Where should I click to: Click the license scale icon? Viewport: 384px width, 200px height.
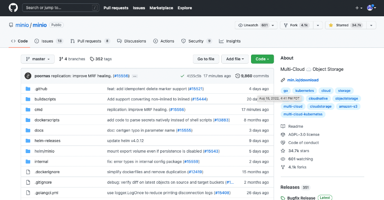point(283,134)
